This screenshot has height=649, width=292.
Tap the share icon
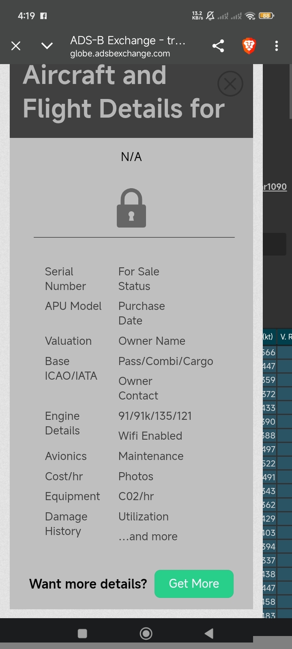(218, 46)
